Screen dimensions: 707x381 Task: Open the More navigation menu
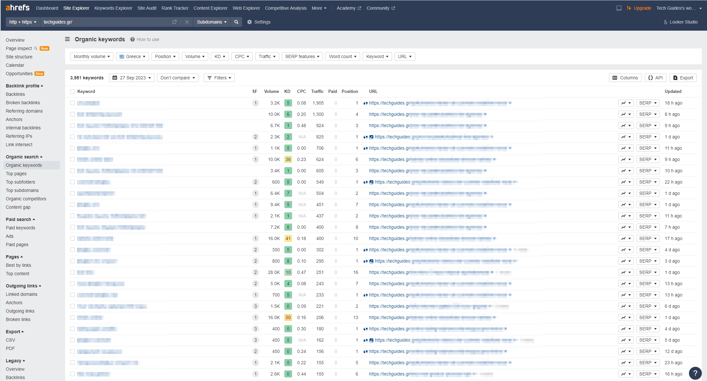pyautogui.click(x=319, y=8)
